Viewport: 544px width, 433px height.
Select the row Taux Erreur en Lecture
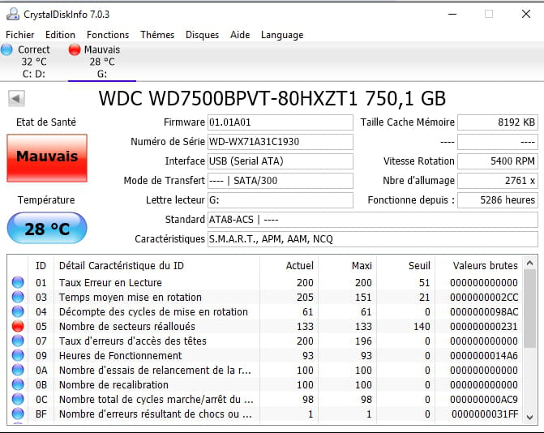[265, 282]
